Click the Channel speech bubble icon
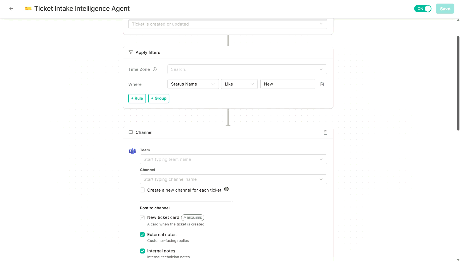The height and width of the screenshot is (261, 460). [131, 132]
